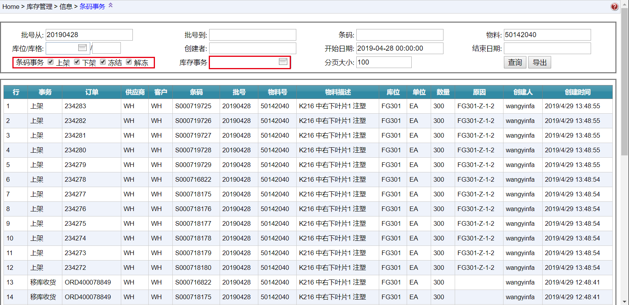Open 库存管理 breadcrumb item
The width and height of the screenshot is (629, 305).
(39, 7)
